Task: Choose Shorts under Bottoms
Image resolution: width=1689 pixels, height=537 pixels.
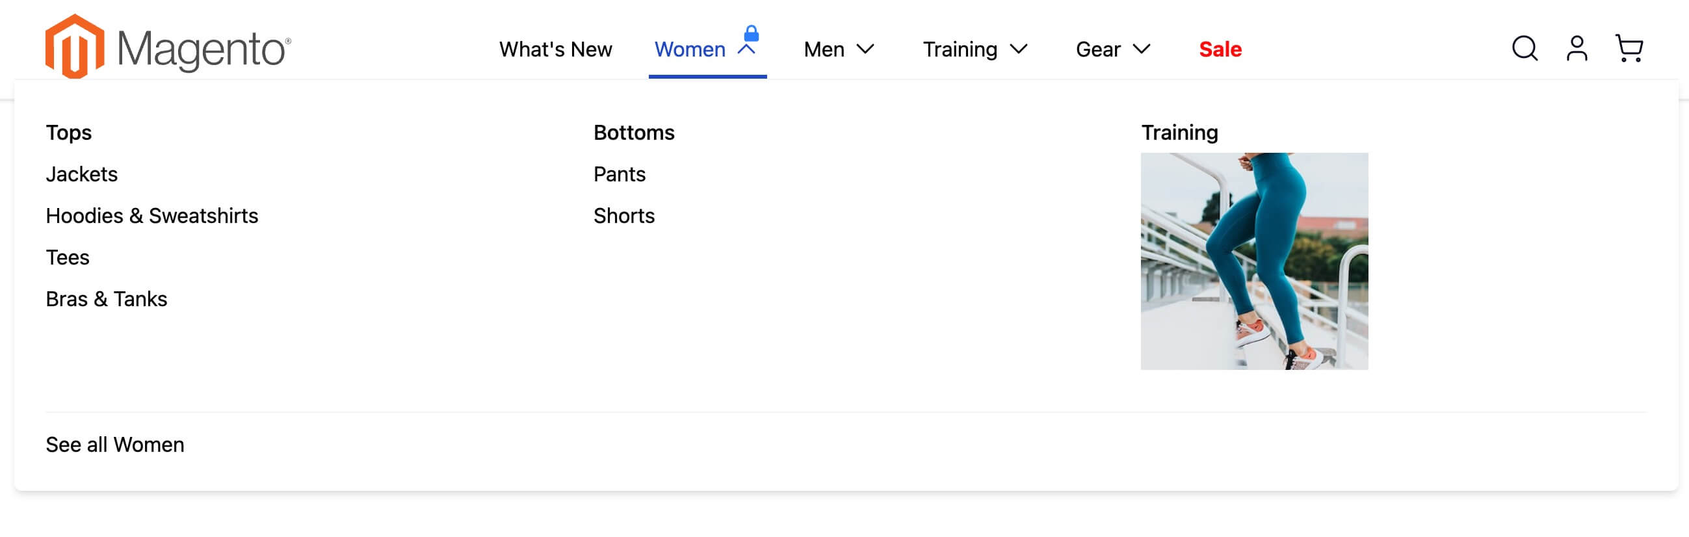Action: point(623,216)
